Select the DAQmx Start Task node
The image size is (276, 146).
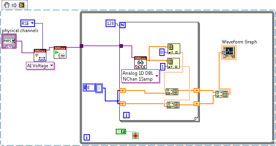(x=60, y=52)
